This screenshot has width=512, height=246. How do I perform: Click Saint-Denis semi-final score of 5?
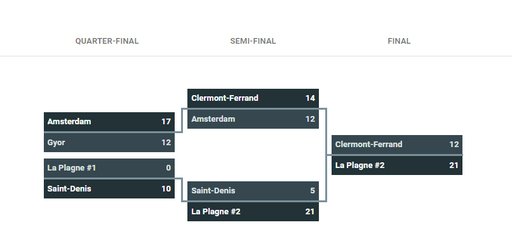(313, 191)
